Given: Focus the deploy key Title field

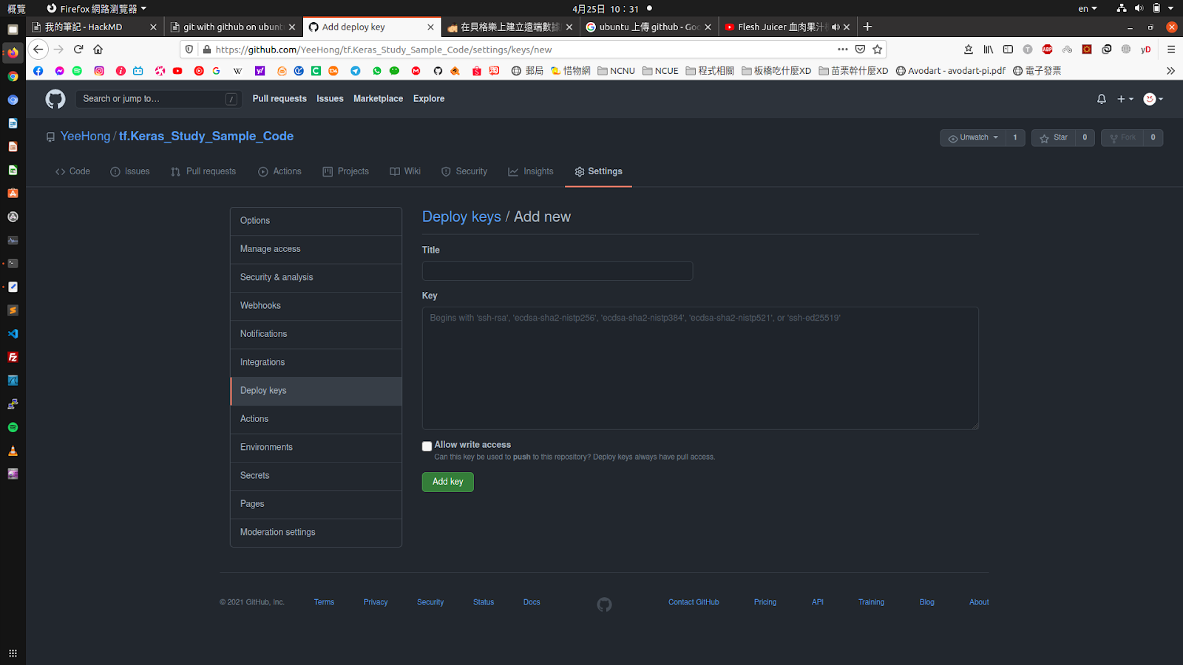Looking at the screenshot, I should click(557, 271).
